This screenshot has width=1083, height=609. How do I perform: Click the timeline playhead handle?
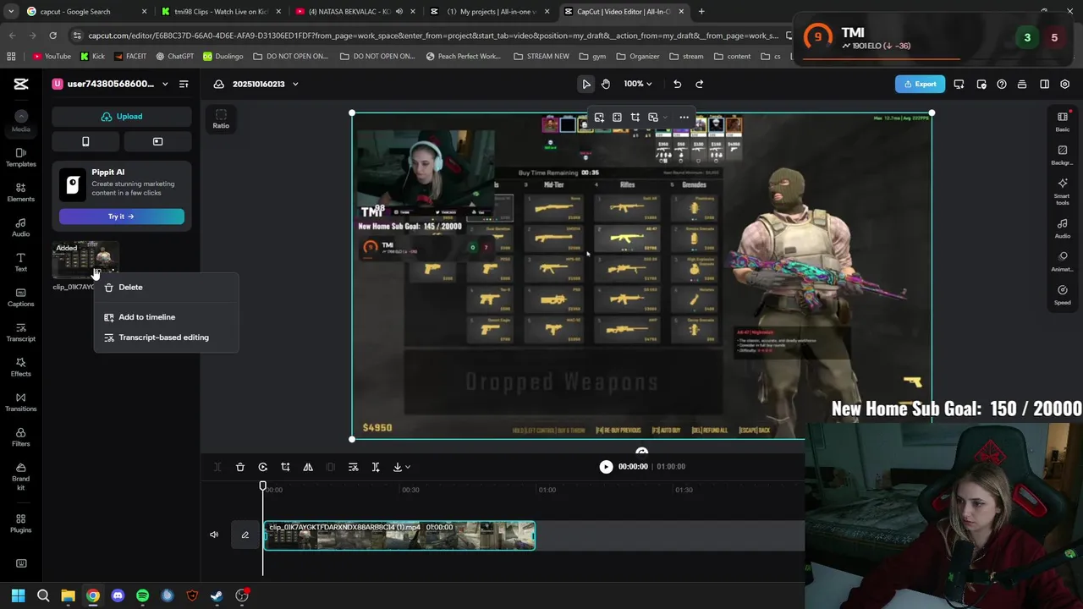[x=262, y=486]
